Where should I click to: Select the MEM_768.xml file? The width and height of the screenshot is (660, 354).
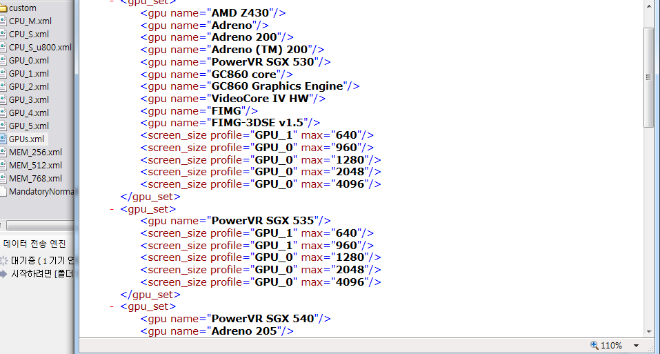35,178
